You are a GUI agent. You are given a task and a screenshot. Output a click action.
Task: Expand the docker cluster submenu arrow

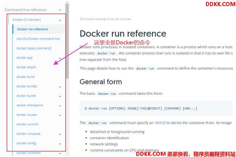coord(60,115)
